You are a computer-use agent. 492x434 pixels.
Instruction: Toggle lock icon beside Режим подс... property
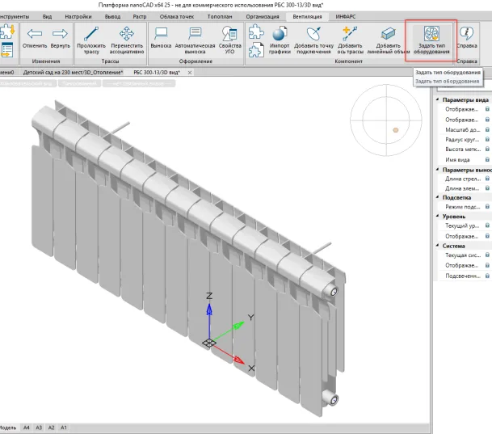click(x=488, y=207)
